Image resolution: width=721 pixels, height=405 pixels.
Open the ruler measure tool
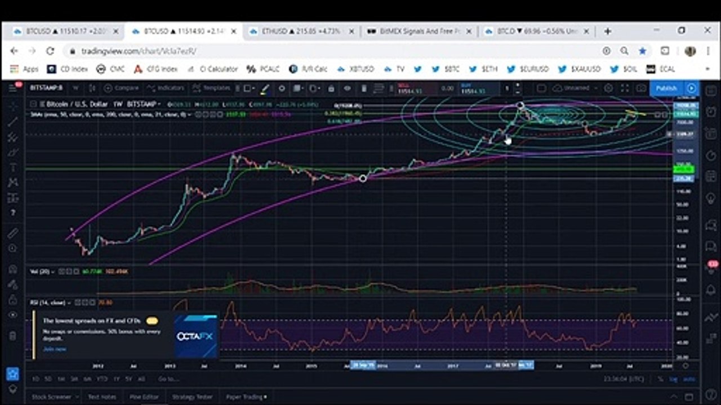(x=12, y=232)
